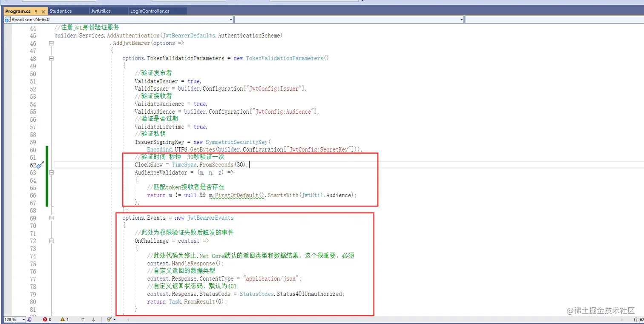Collapse the options.Events block at line 69
644x324 pixels.
click(52, 218)
